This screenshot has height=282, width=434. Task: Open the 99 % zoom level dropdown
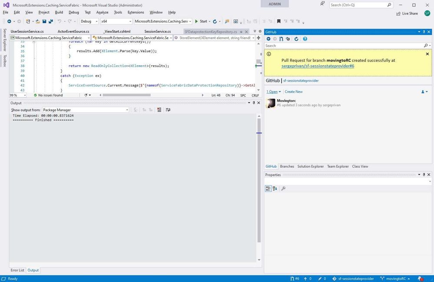18,95
